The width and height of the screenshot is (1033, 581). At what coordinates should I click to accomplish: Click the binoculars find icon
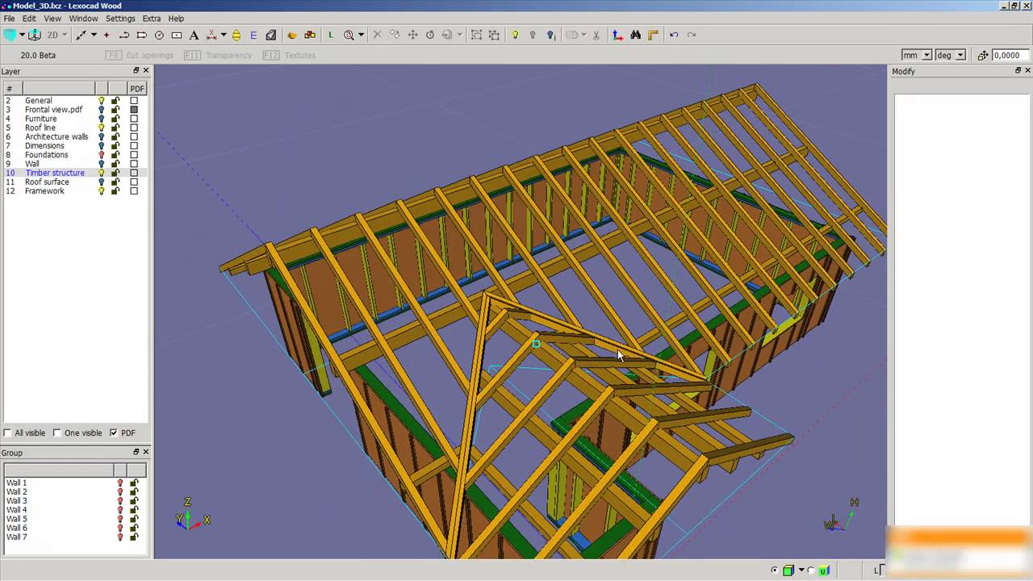pyautogui.click(x=636, y=35)
